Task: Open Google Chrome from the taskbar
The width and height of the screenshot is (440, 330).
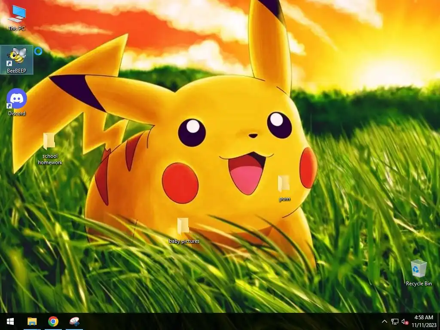Action: pyautogui.click(x=53, y=321)
